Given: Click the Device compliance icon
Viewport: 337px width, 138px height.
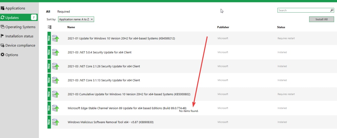Looking at the screenshot, I should pyautogui.click(x=3, y=45).
